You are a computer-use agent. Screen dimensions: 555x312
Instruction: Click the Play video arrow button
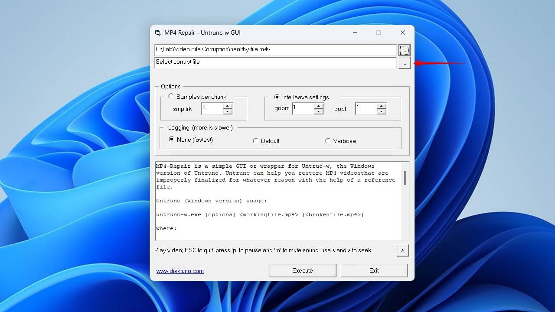click(402, 250)
